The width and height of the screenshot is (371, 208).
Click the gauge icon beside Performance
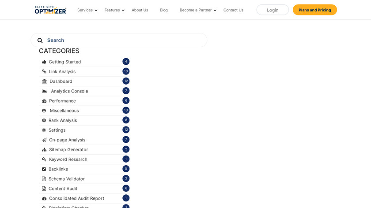coord(44,101)
